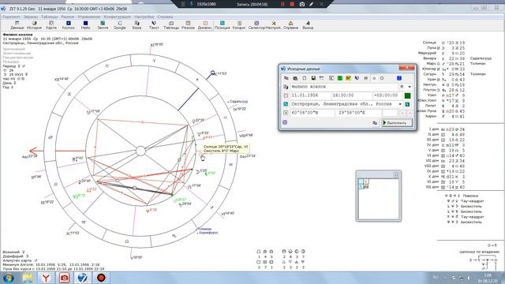Open the Таблицы toolbar button
The height and width of the screenshot is (284, 505).
171,25
